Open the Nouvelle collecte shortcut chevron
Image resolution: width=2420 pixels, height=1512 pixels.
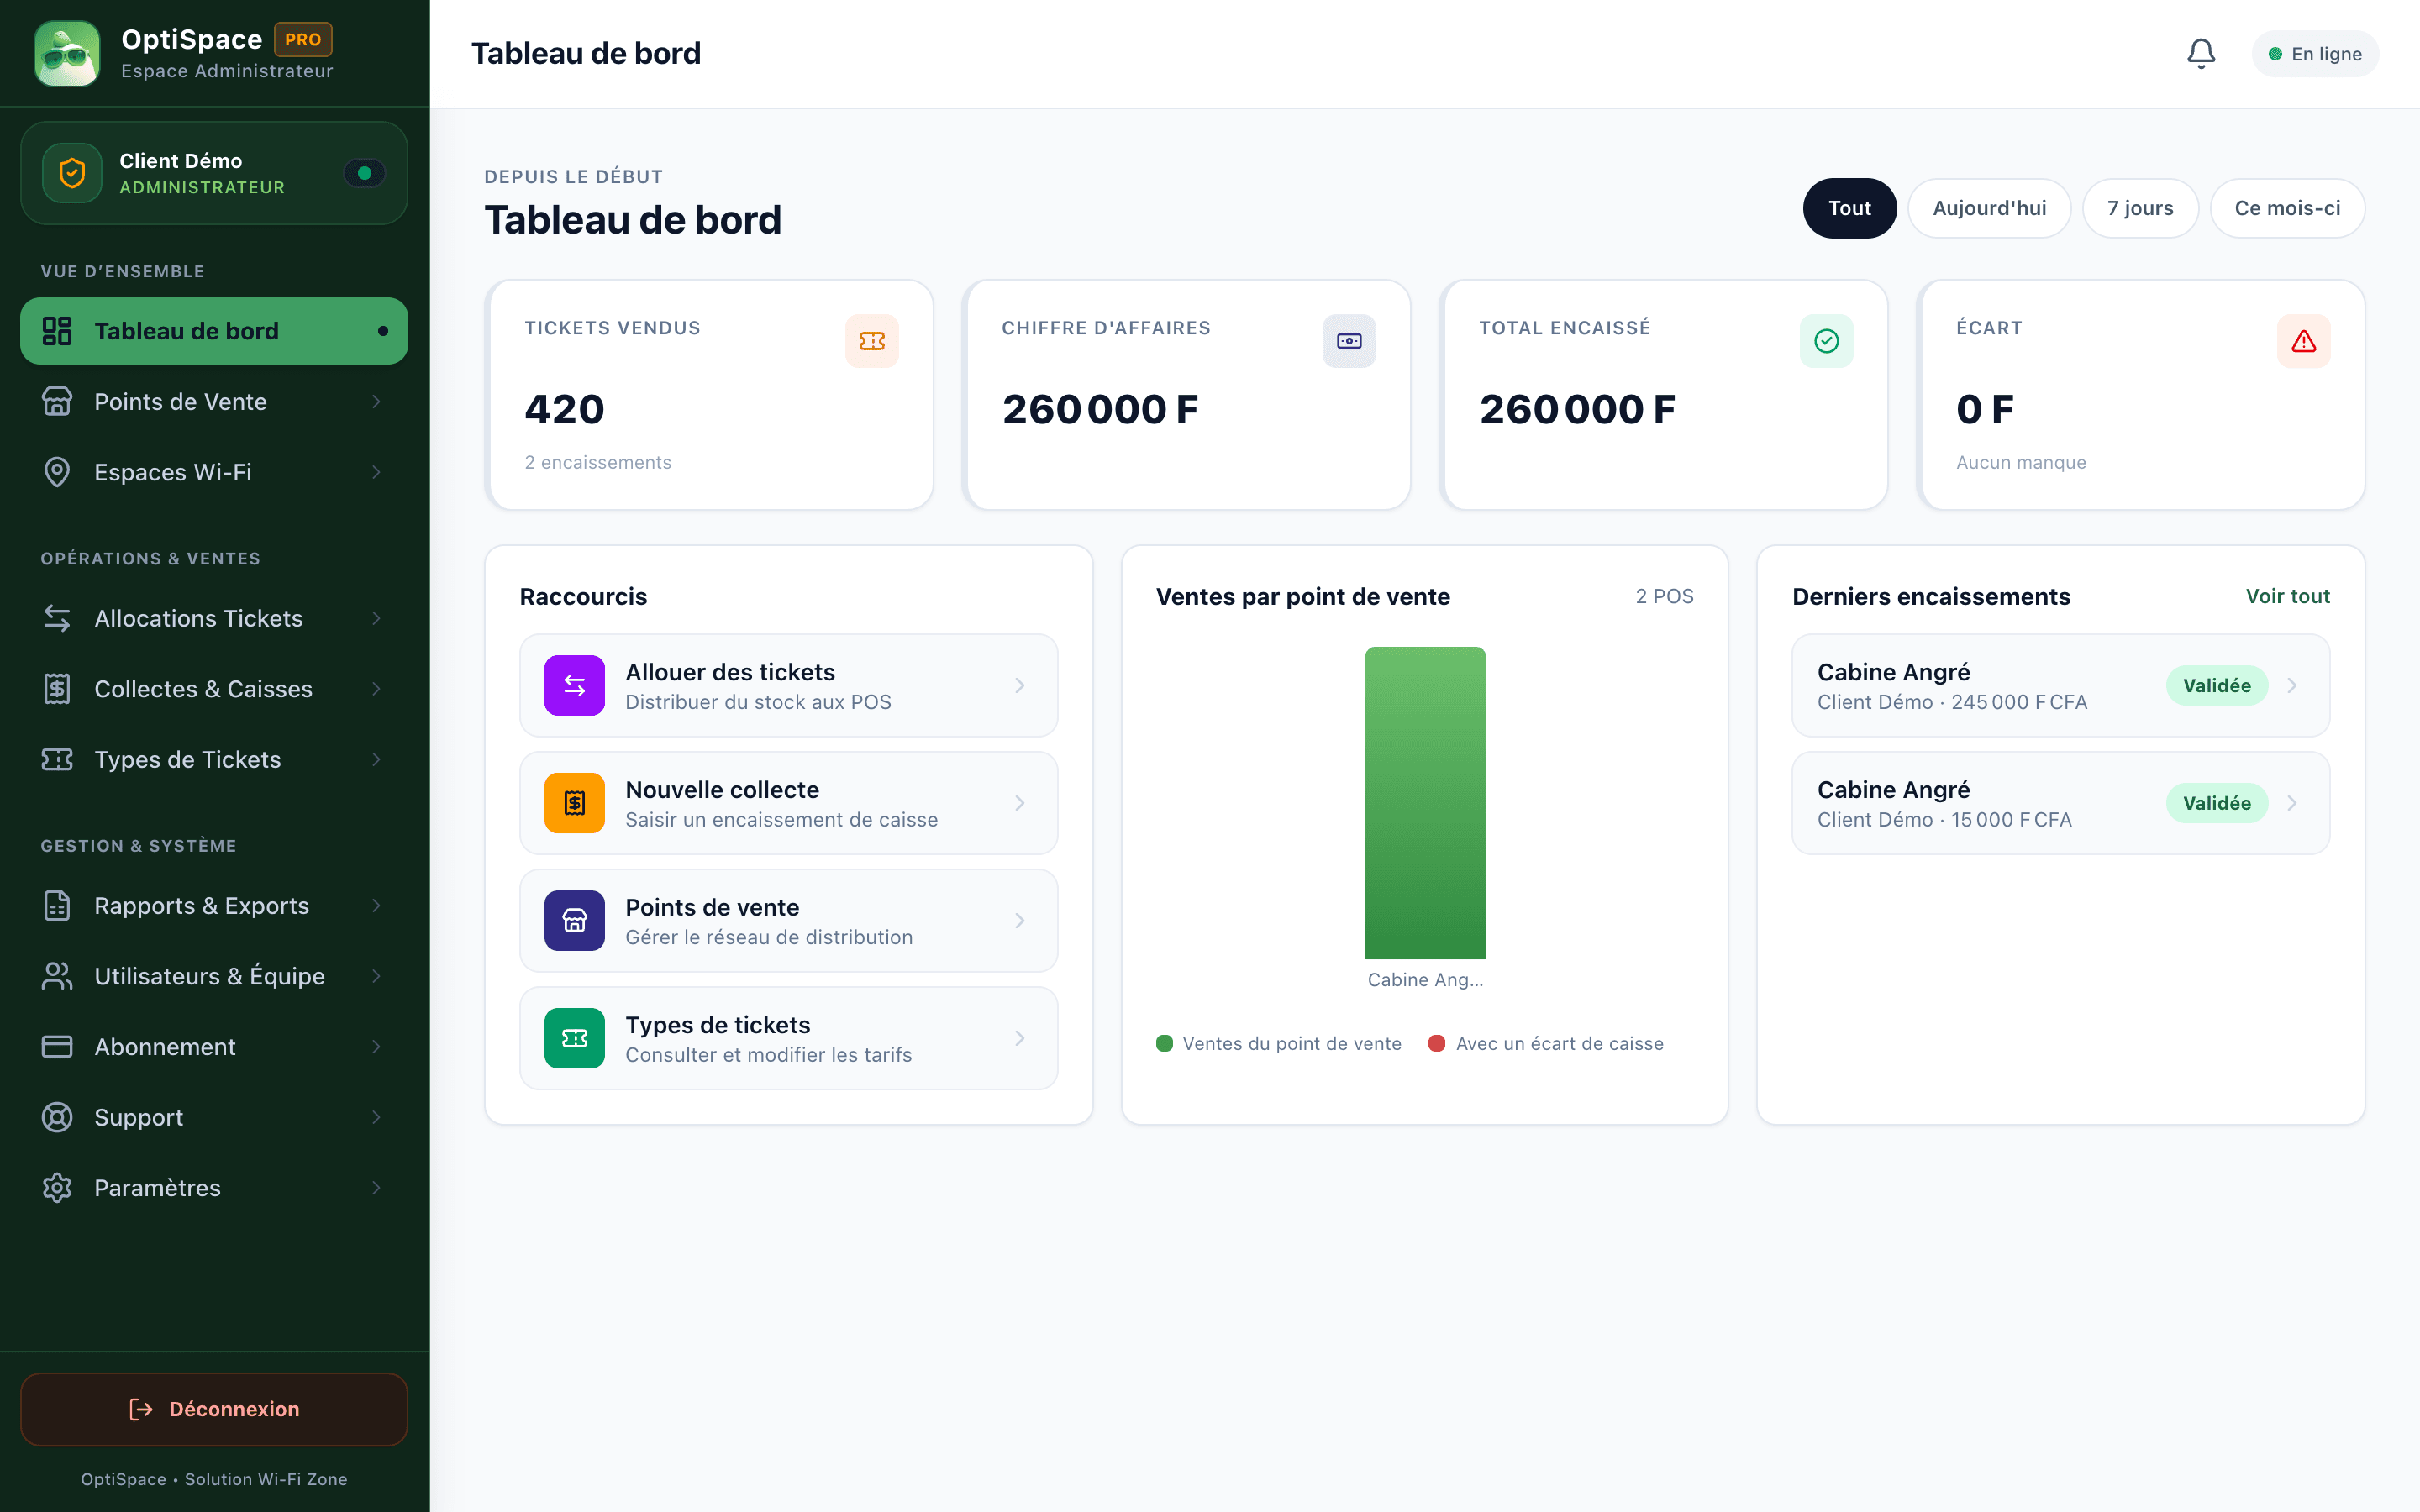pyautogui.click(x=1019, y=803)
